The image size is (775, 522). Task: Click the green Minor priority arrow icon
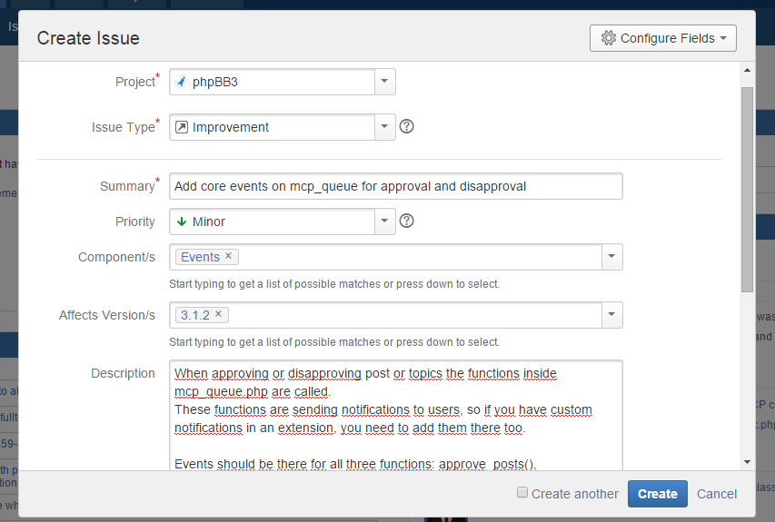tap(182, 222)
